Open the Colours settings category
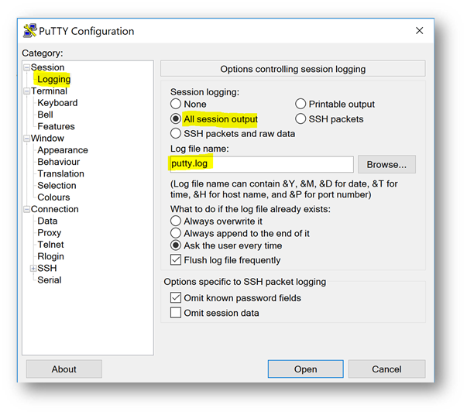This screenshot has height=415, width=467. [53, 197]
